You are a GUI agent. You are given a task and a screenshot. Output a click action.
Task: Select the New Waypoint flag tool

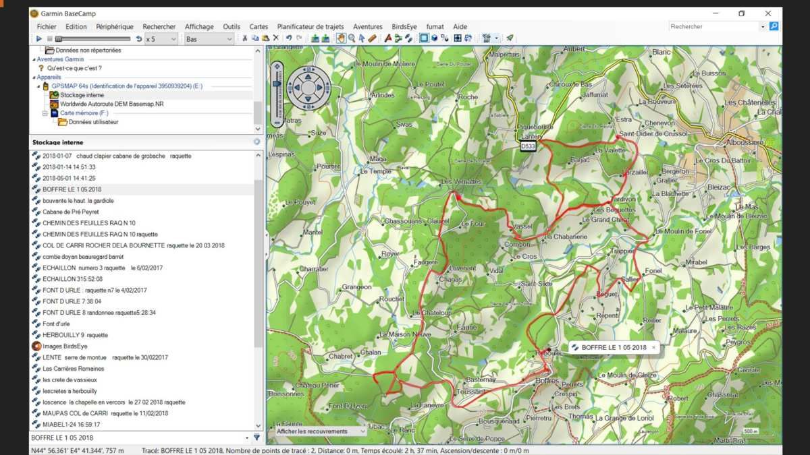[x=387, y=38]
